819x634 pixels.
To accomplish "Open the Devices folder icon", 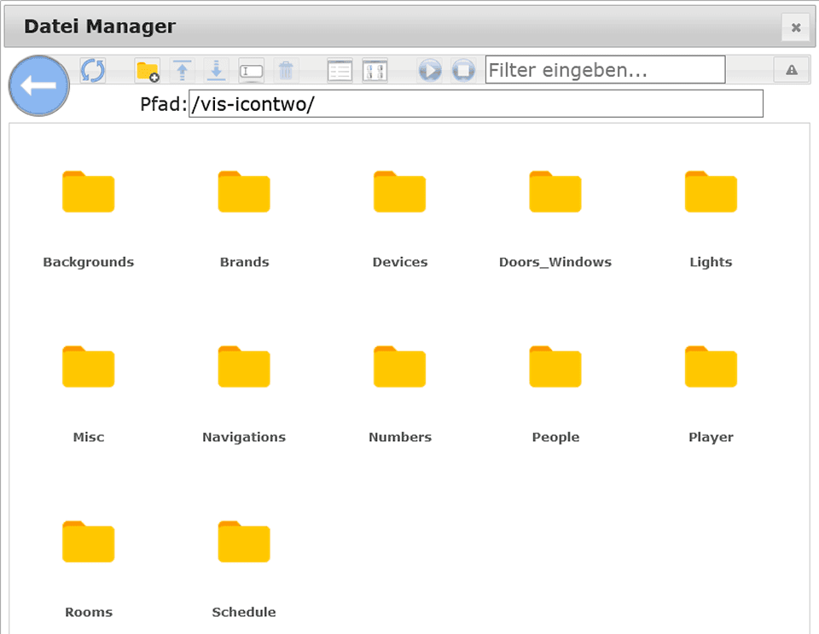I will tap(399, 192).
